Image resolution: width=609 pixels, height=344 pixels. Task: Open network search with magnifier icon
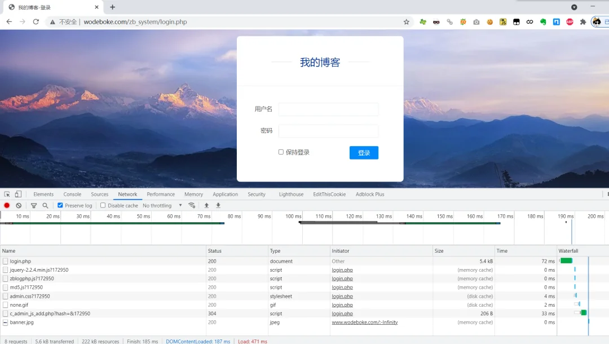click(x=46, y=205)
